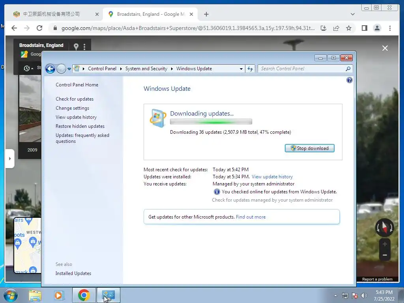404x303 pixels.
Task: Open Restore hidden updates link
Action: [x=80, y=126]
